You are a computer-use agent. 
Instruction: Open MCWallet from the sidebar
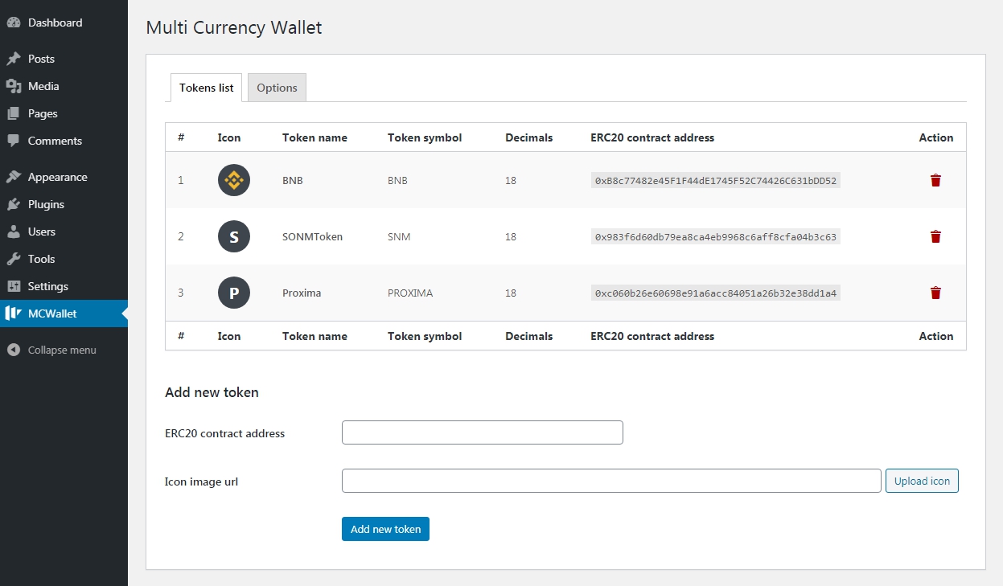coord(48,313)
